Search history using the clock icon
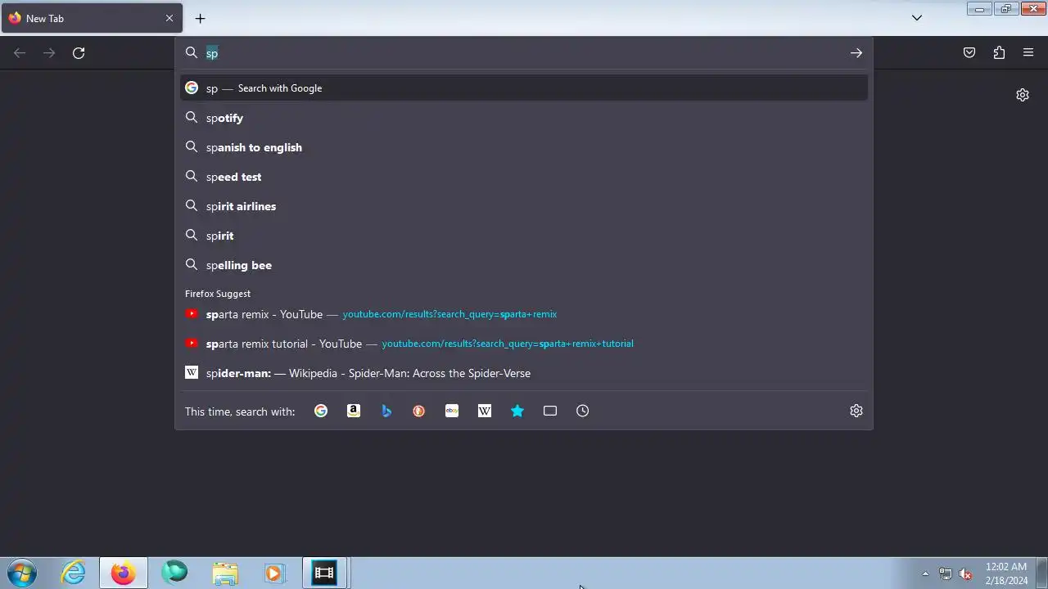This screenshot has height=589, width=1048. [583, 411]
